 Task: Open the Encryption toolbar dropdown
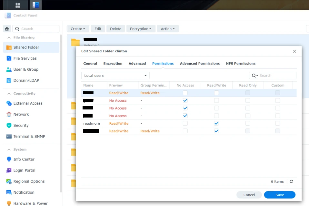click(x=141, y=29)
